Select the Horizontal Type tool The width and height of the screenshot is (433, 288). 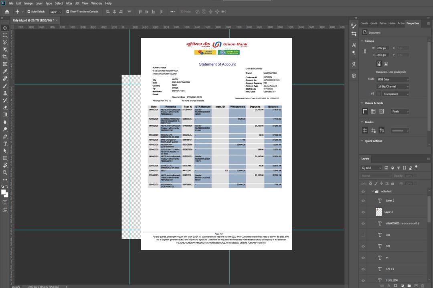pyautogui.click(x=5, y=144)
